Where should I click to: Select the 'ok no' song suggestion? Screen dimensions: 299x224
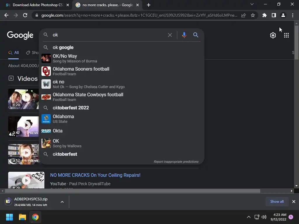pos(121,84)
